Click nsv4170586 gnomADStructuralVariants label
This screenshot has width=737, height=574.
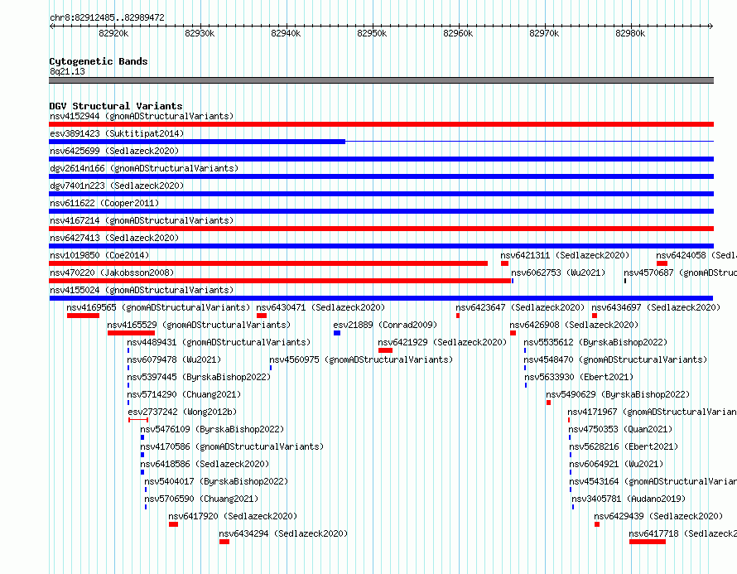[232, 446]
